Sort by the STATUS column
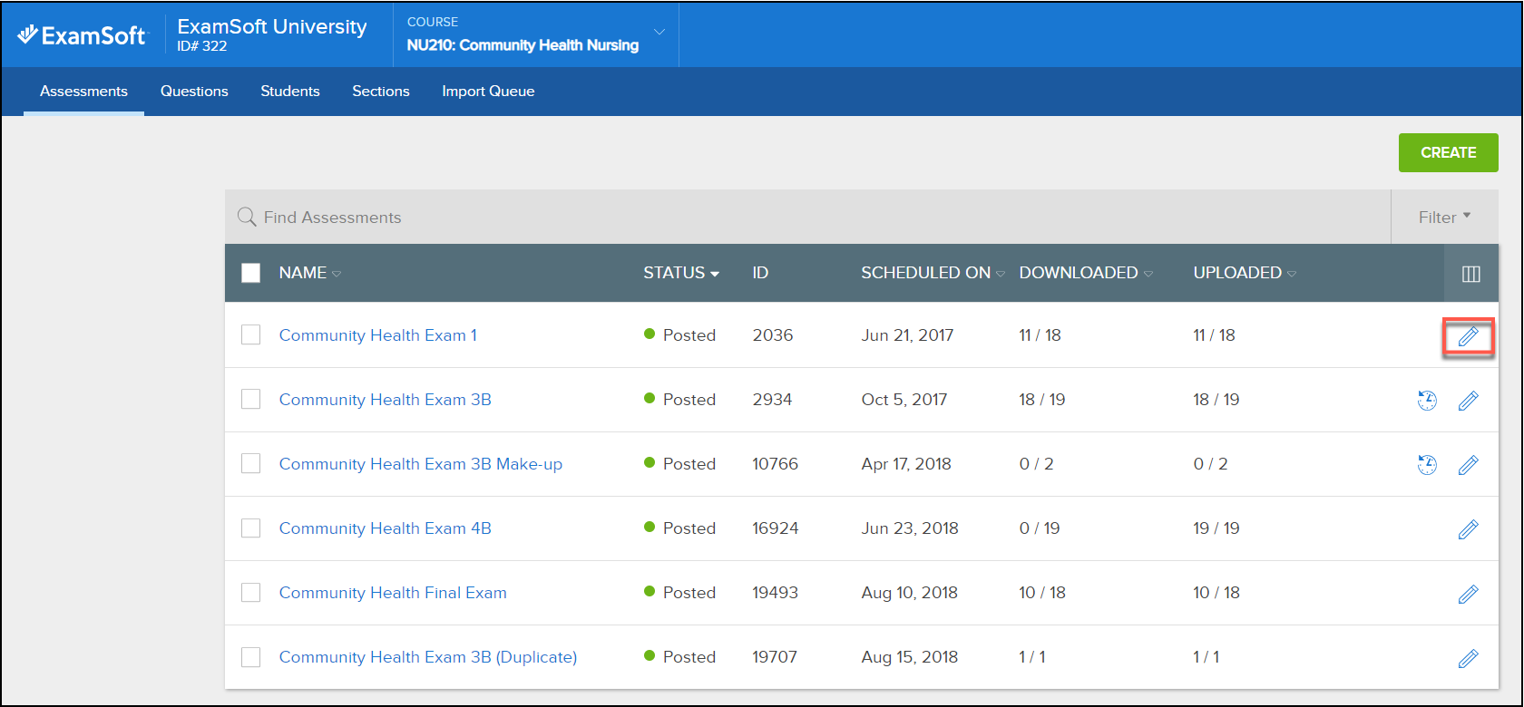The height and width of the screenshot is (707, 1524). [681, 273]
